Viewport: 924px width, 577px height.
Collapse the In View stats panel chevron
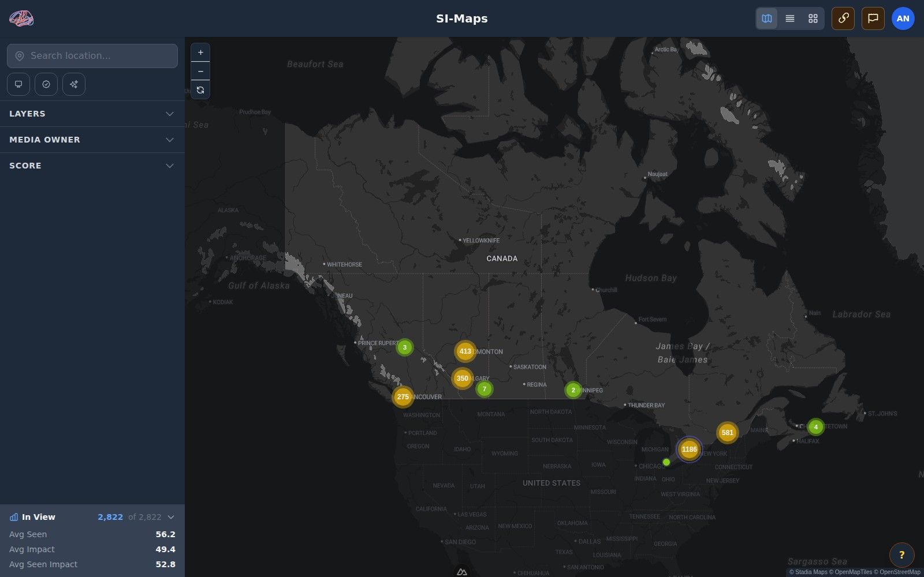pos(171,517)
